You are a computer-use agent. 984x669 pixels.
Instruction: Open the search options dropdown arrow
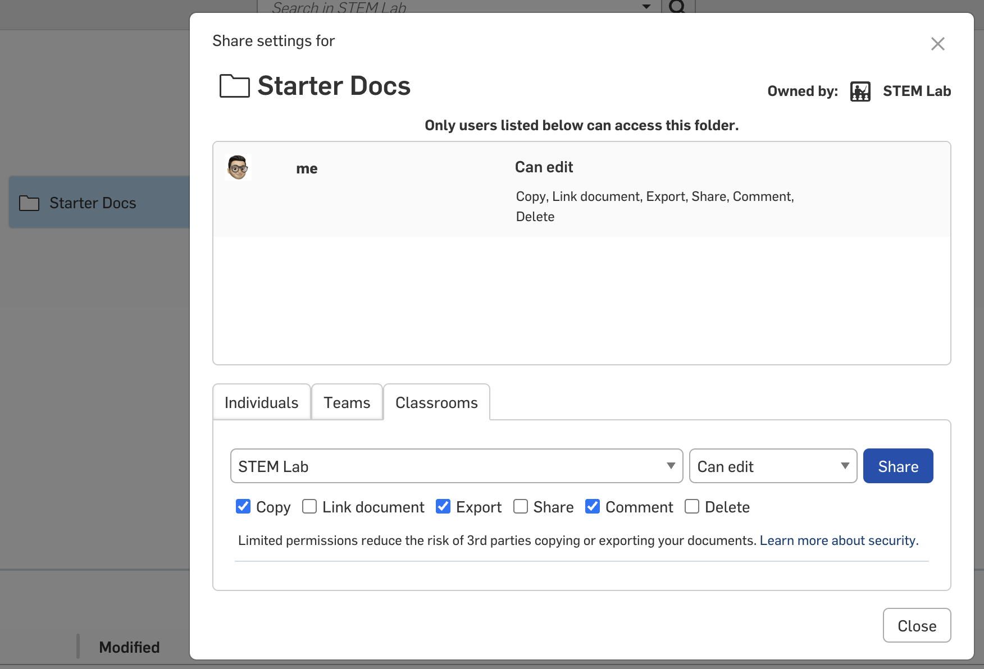[646, 7]
